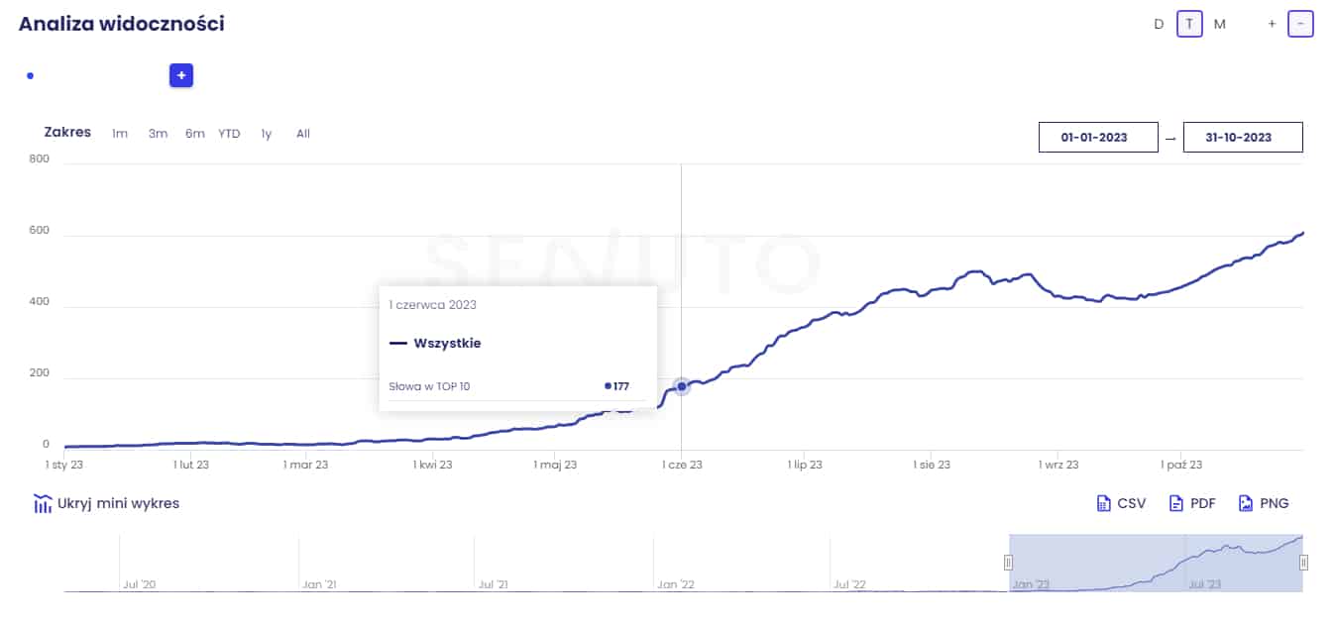Switch to monthly view (M)
The height and width of the screenshot is (625, 1335).
point(1220,24)
